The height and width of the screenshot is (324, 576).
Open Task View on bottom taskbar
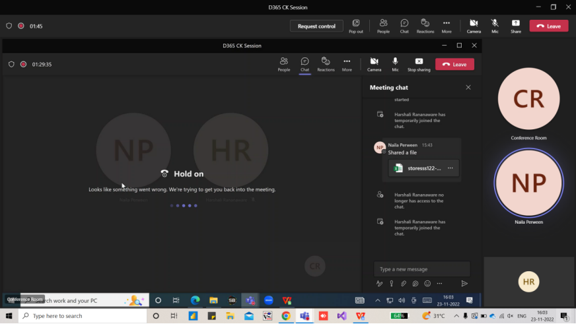[x=174, y=316]
